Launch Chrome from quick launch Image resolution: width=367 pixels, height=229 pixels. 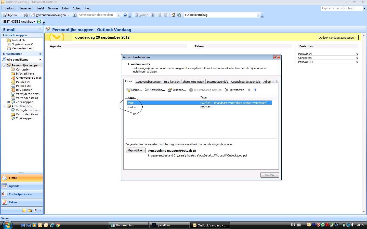pyautogui.click(x=58, y=225)
